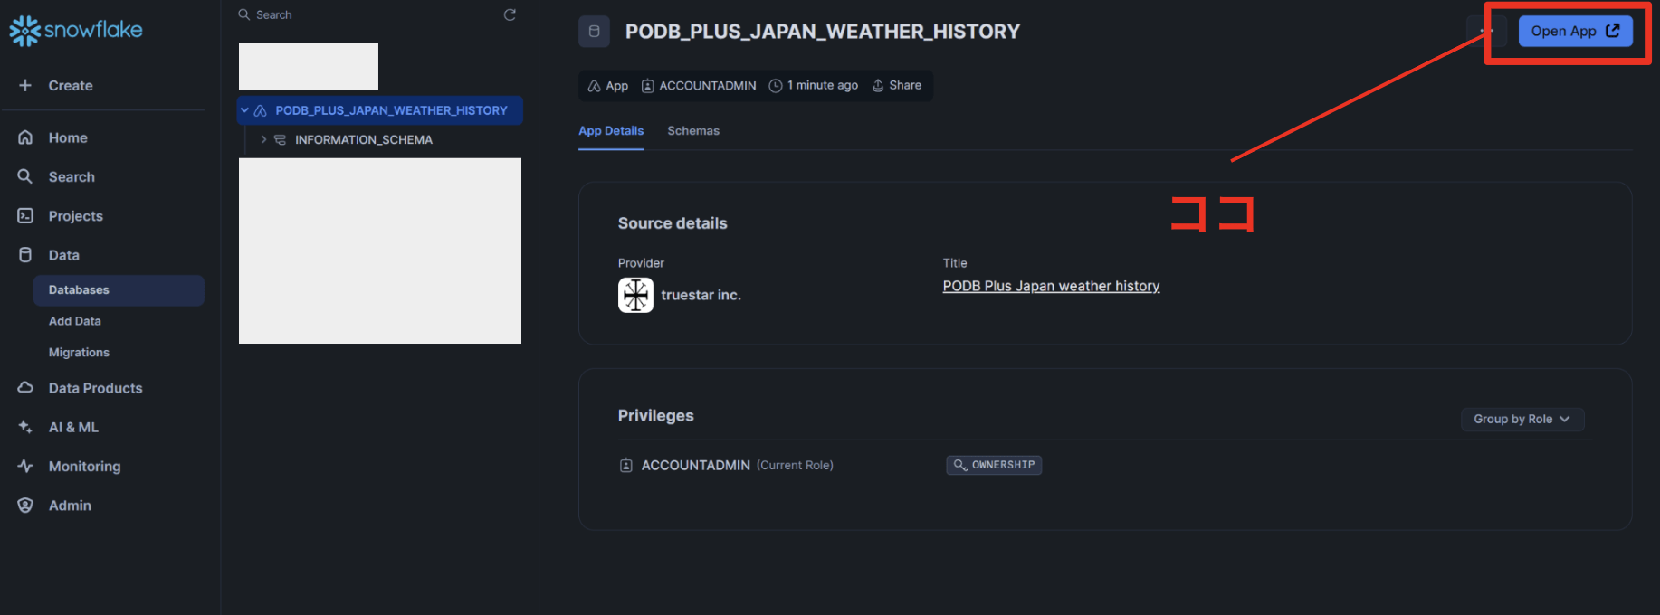This screenshot has width=1660, height=615.
Task: Click the truestar inc. provider logo
Action: (x=635, y=295)
